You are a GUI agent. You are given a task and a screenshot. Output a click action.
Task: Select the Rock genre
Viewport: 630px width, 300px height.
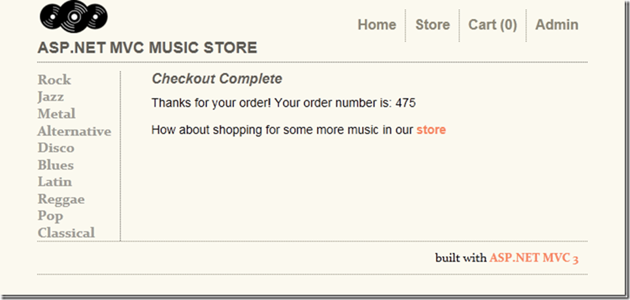[x=54, y=80]
